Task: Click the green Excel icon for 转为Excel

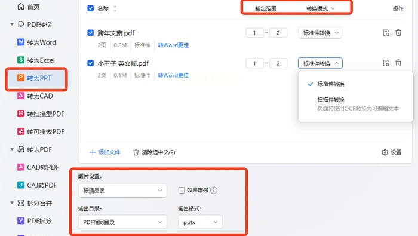Action: (21, 60)
